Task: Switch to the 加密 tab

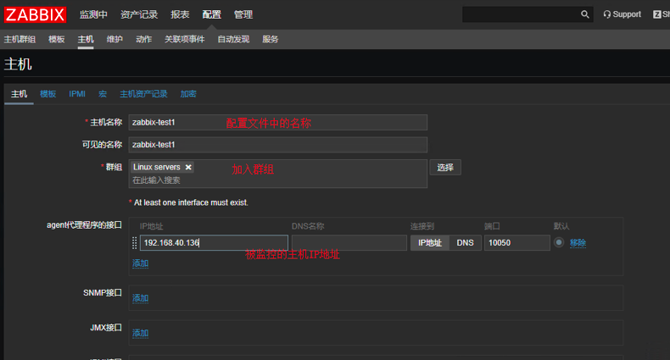Action: tap(188, 94)
